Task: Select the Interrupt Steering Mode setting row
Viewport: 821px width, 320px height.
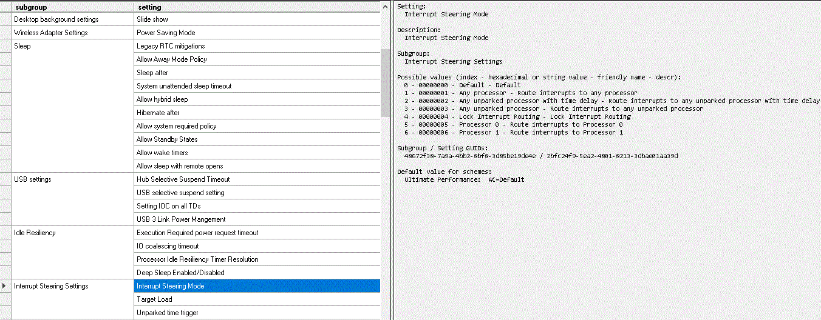Action: coord(256,286)
